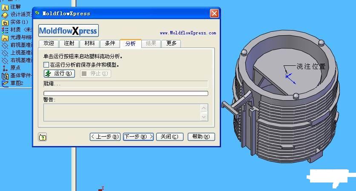Click the 光源与相机 lighting icon
This screenshot has height=191, width=356.
[5, 38]
